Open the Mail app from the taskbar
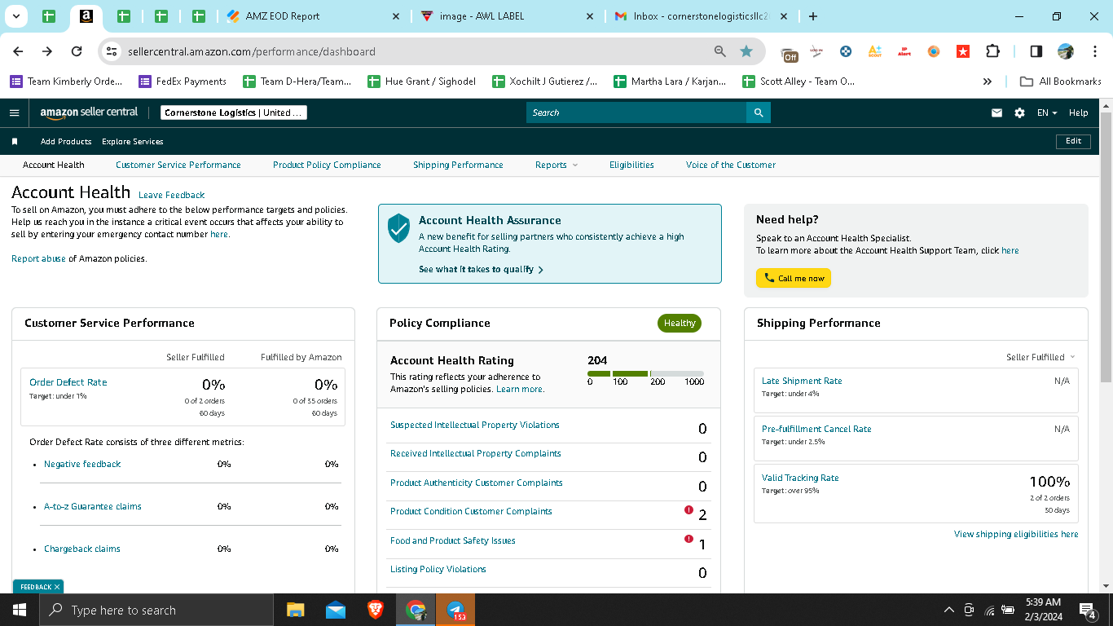The width and height of the screenshot is (1113, 626). click(335, 610)
